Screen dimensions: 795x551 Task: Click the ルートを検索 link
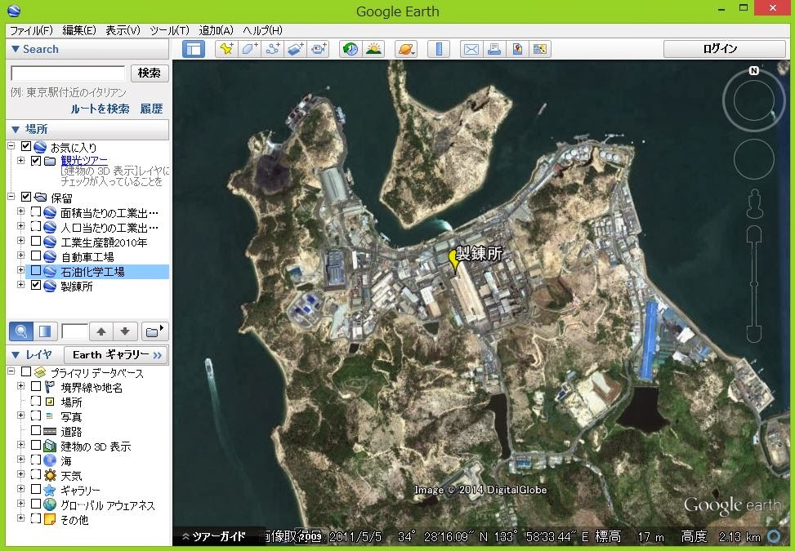pos(100,109)
